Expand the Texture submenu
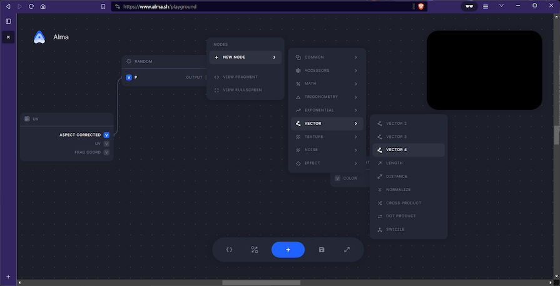 [x=327, y=137]
